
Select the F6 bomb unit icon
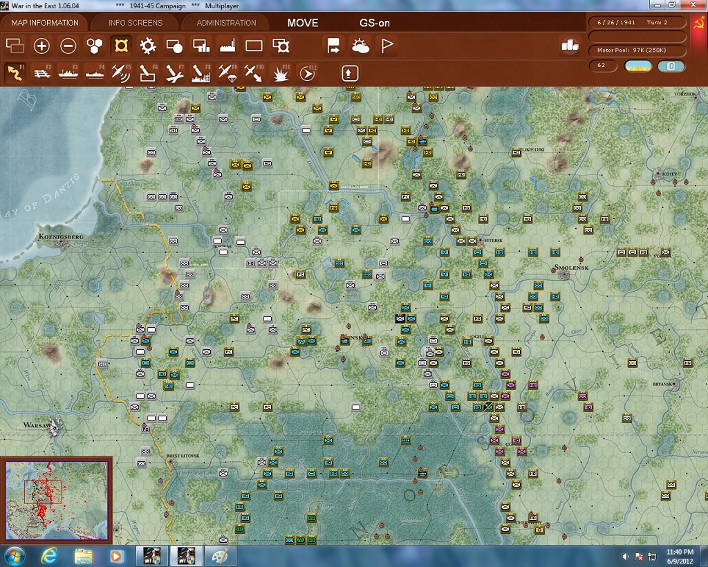pos(148,73)
